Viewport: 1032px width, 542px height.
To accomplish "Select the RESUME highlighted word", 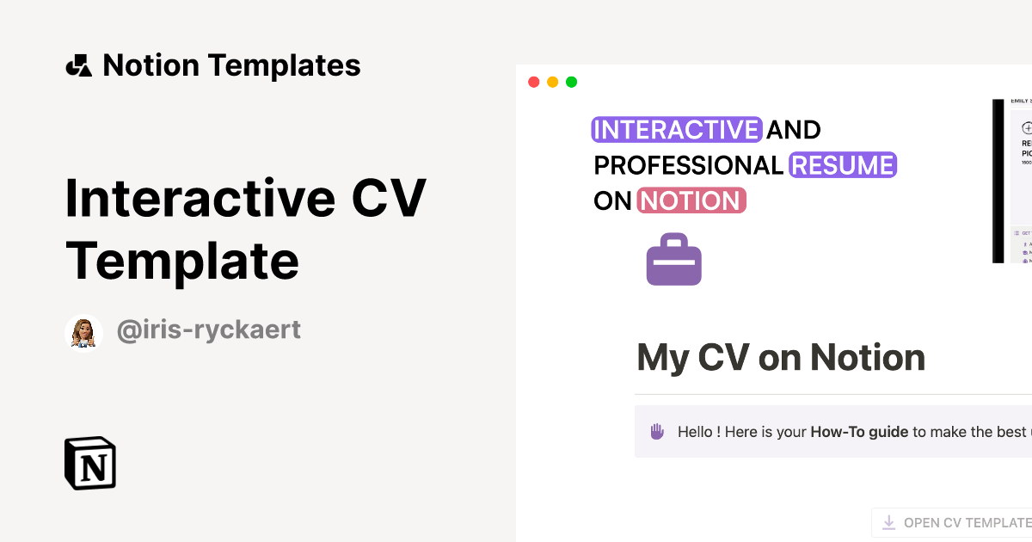I will coord(843,164).
